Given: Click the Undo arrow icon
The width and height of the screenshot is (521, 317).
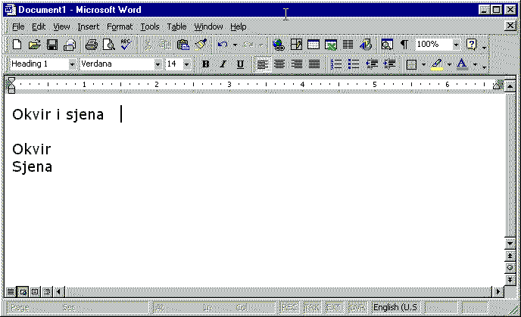Looking at the screenshot, I should (x=222, y=45).
